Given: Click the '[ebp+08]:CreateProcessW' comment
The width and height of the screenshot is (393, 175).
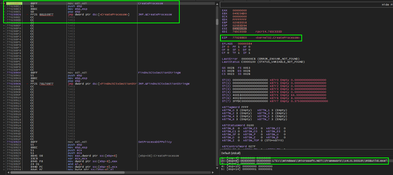Looking at the screenshot, I should pyautogui.click(x=158, y=156).
